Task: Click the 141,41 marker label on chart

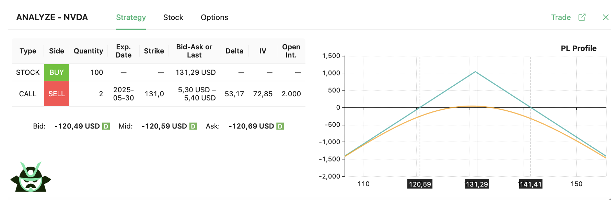Action: coord(530,184)
